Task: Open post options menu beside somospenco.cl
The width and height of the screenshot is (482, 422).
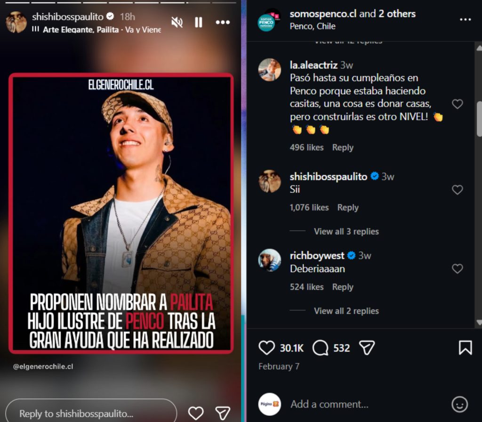Action: 465,19
